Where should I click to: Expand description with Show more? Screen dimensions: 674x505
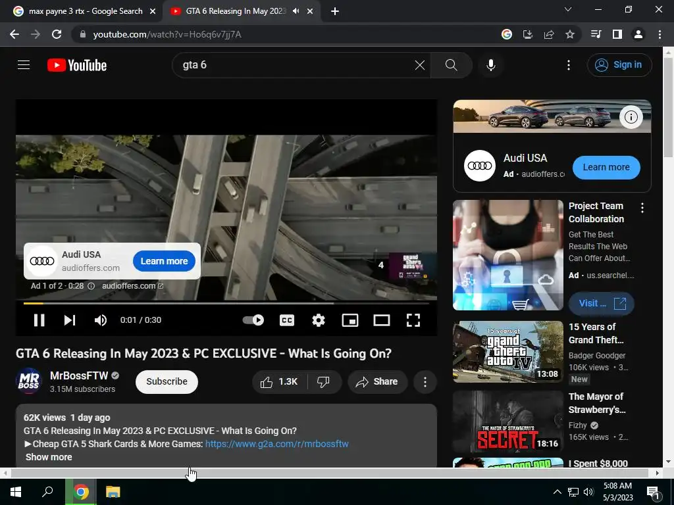[x=49, y=458]
